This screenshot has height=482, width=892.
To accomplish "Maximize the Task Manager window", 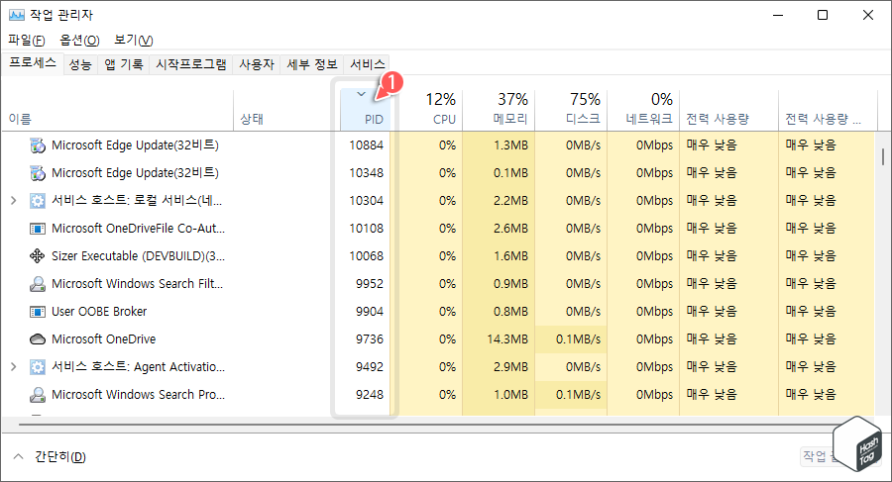I will pyautogui.click(x=823, y=16).
